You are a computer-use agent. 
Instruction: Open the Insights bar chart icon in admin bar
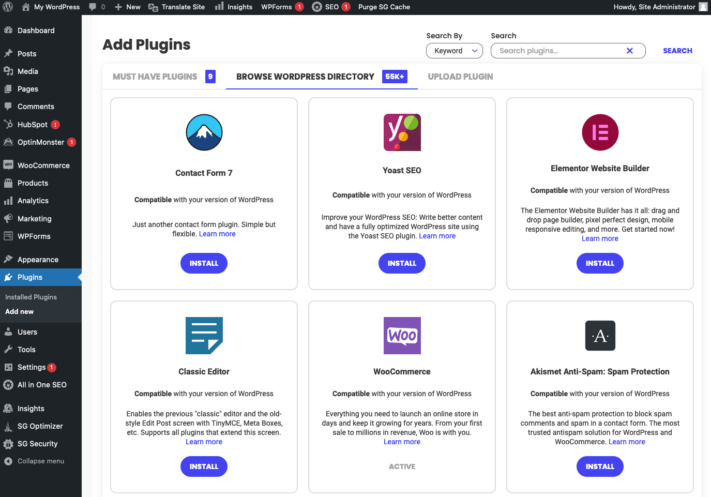pos(219,7)
